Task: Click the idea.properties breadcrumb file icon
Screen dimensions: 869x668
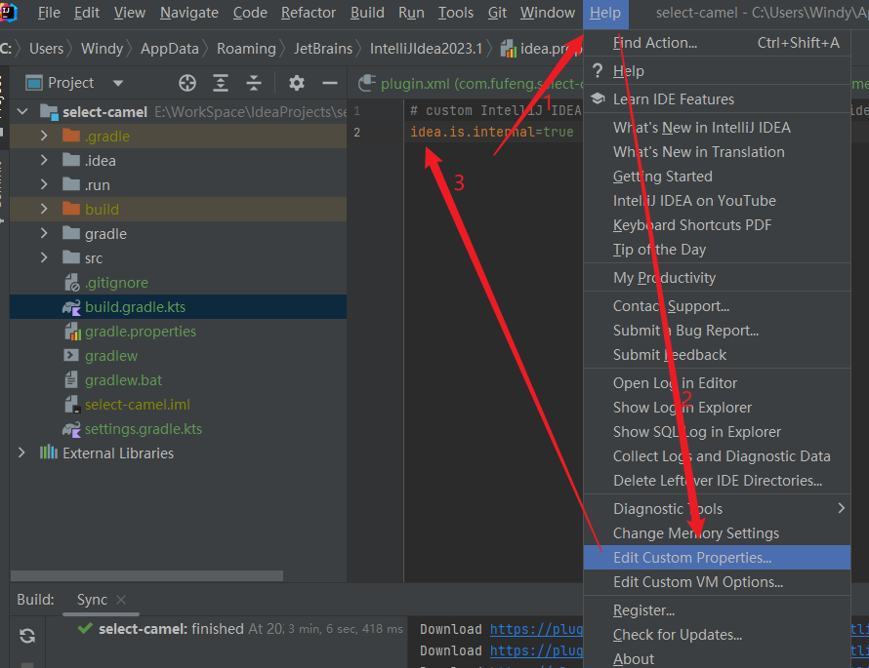Action: pyautogui.click(x=508, y=49)
